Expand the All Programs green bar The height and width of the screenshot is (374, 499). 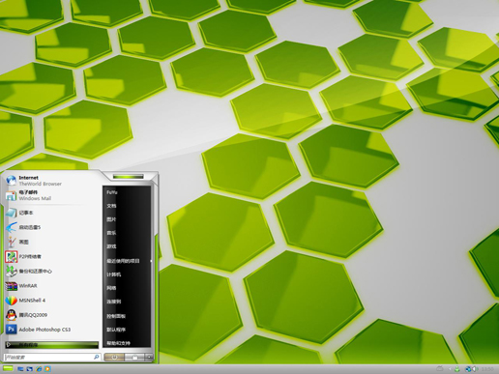pyautogui.click(x=51, y=345)
